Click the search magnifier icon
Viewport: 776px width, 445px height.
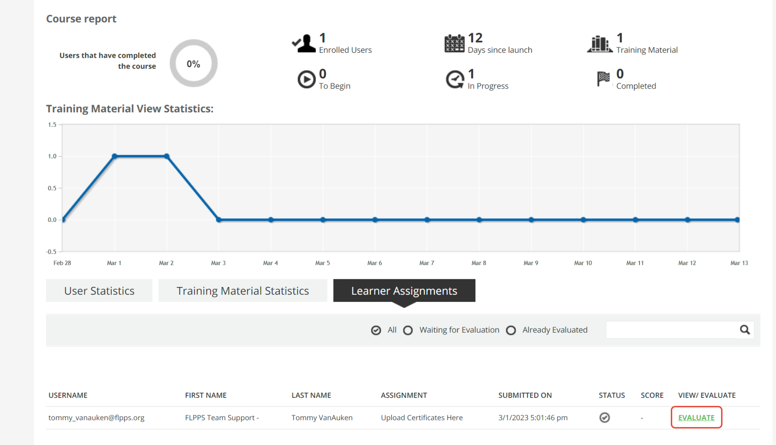(745, 329)
